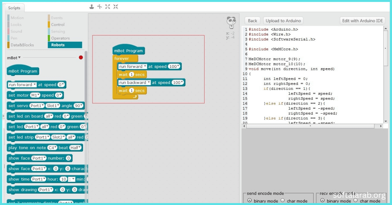The image size is (392, 205).
Task: Click first wait block seconds value
Action: pos(132,74)
